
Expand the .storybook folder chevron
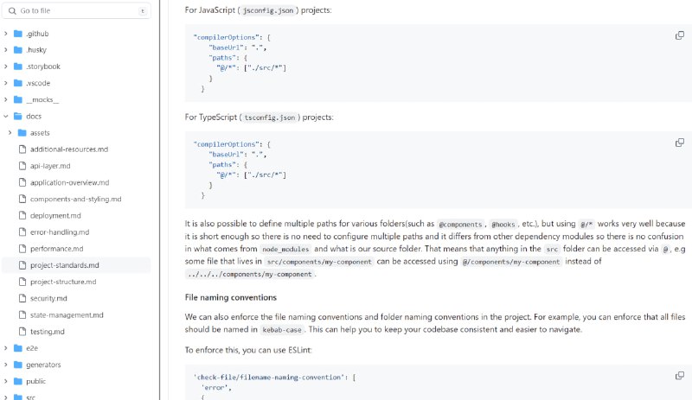(6, 67)
